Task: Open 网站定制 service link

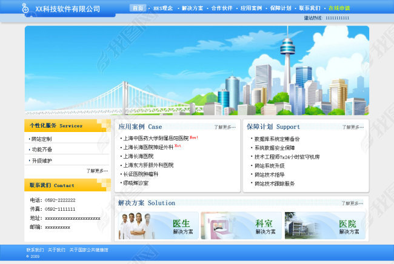Action: click(x=41, y=139)
